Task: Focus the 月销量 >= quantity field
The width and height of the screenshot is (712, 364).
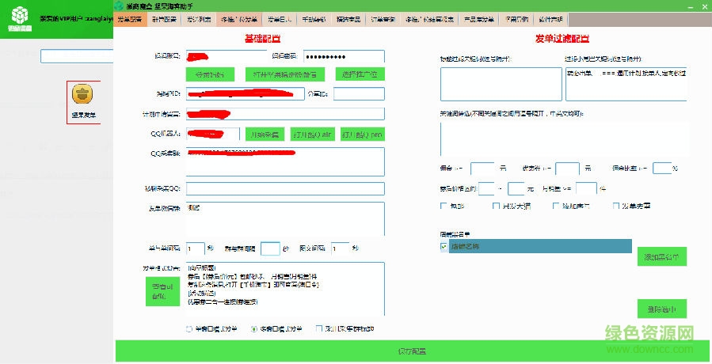Action: pyautogui.click(x=586, y=188)
